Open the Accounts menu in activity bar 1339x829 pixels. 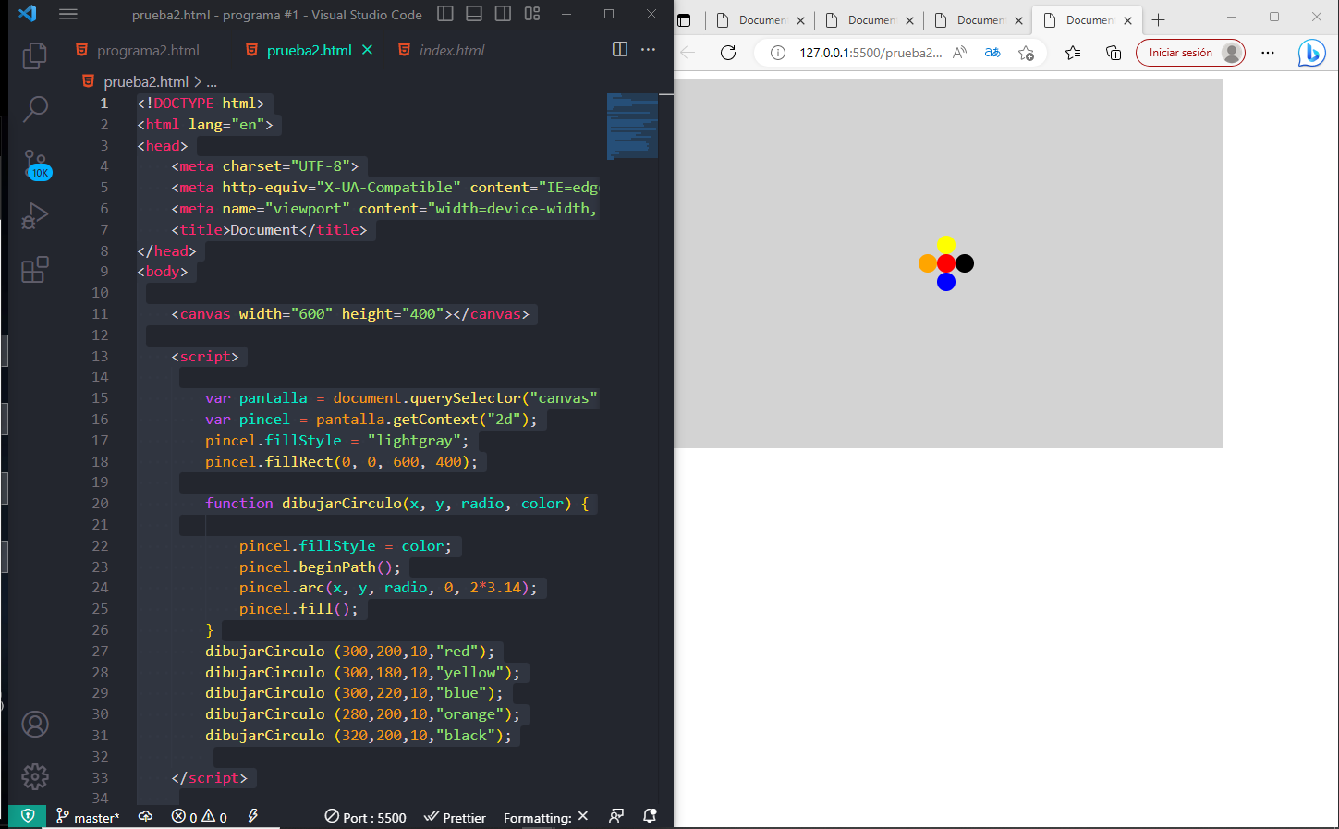[35, 724]
